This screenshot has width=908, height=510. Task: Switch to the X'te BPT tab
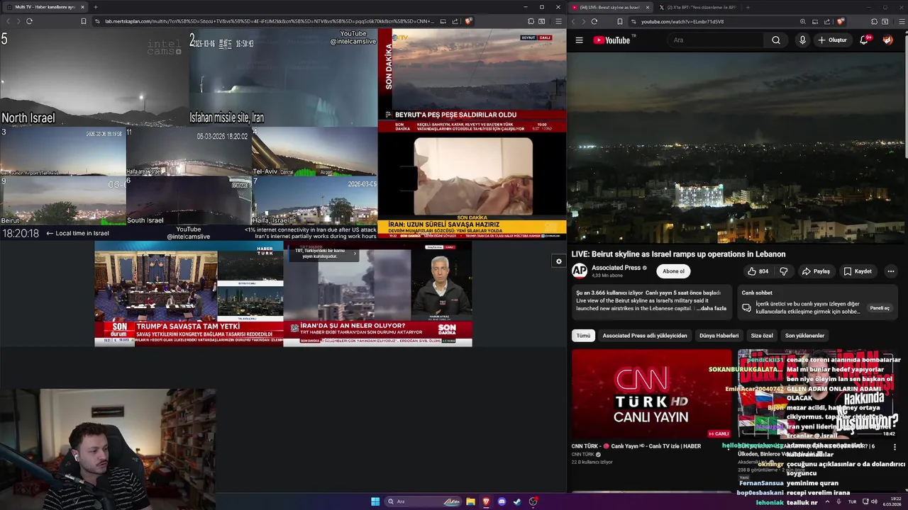(697, 7)
